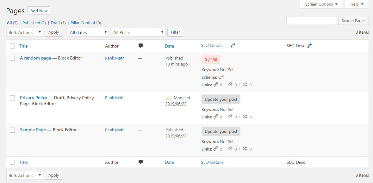Tick the Privacy Policy row checkbox
The image size is (373, 183).
pos(12,98)
